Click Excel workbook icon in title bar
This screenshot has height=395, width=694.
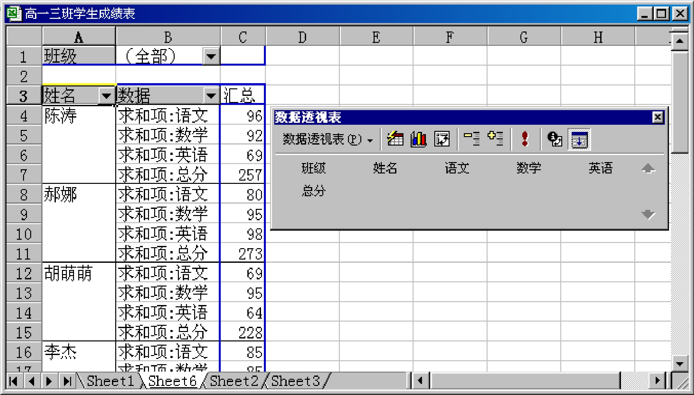click(x=14, y=13)
